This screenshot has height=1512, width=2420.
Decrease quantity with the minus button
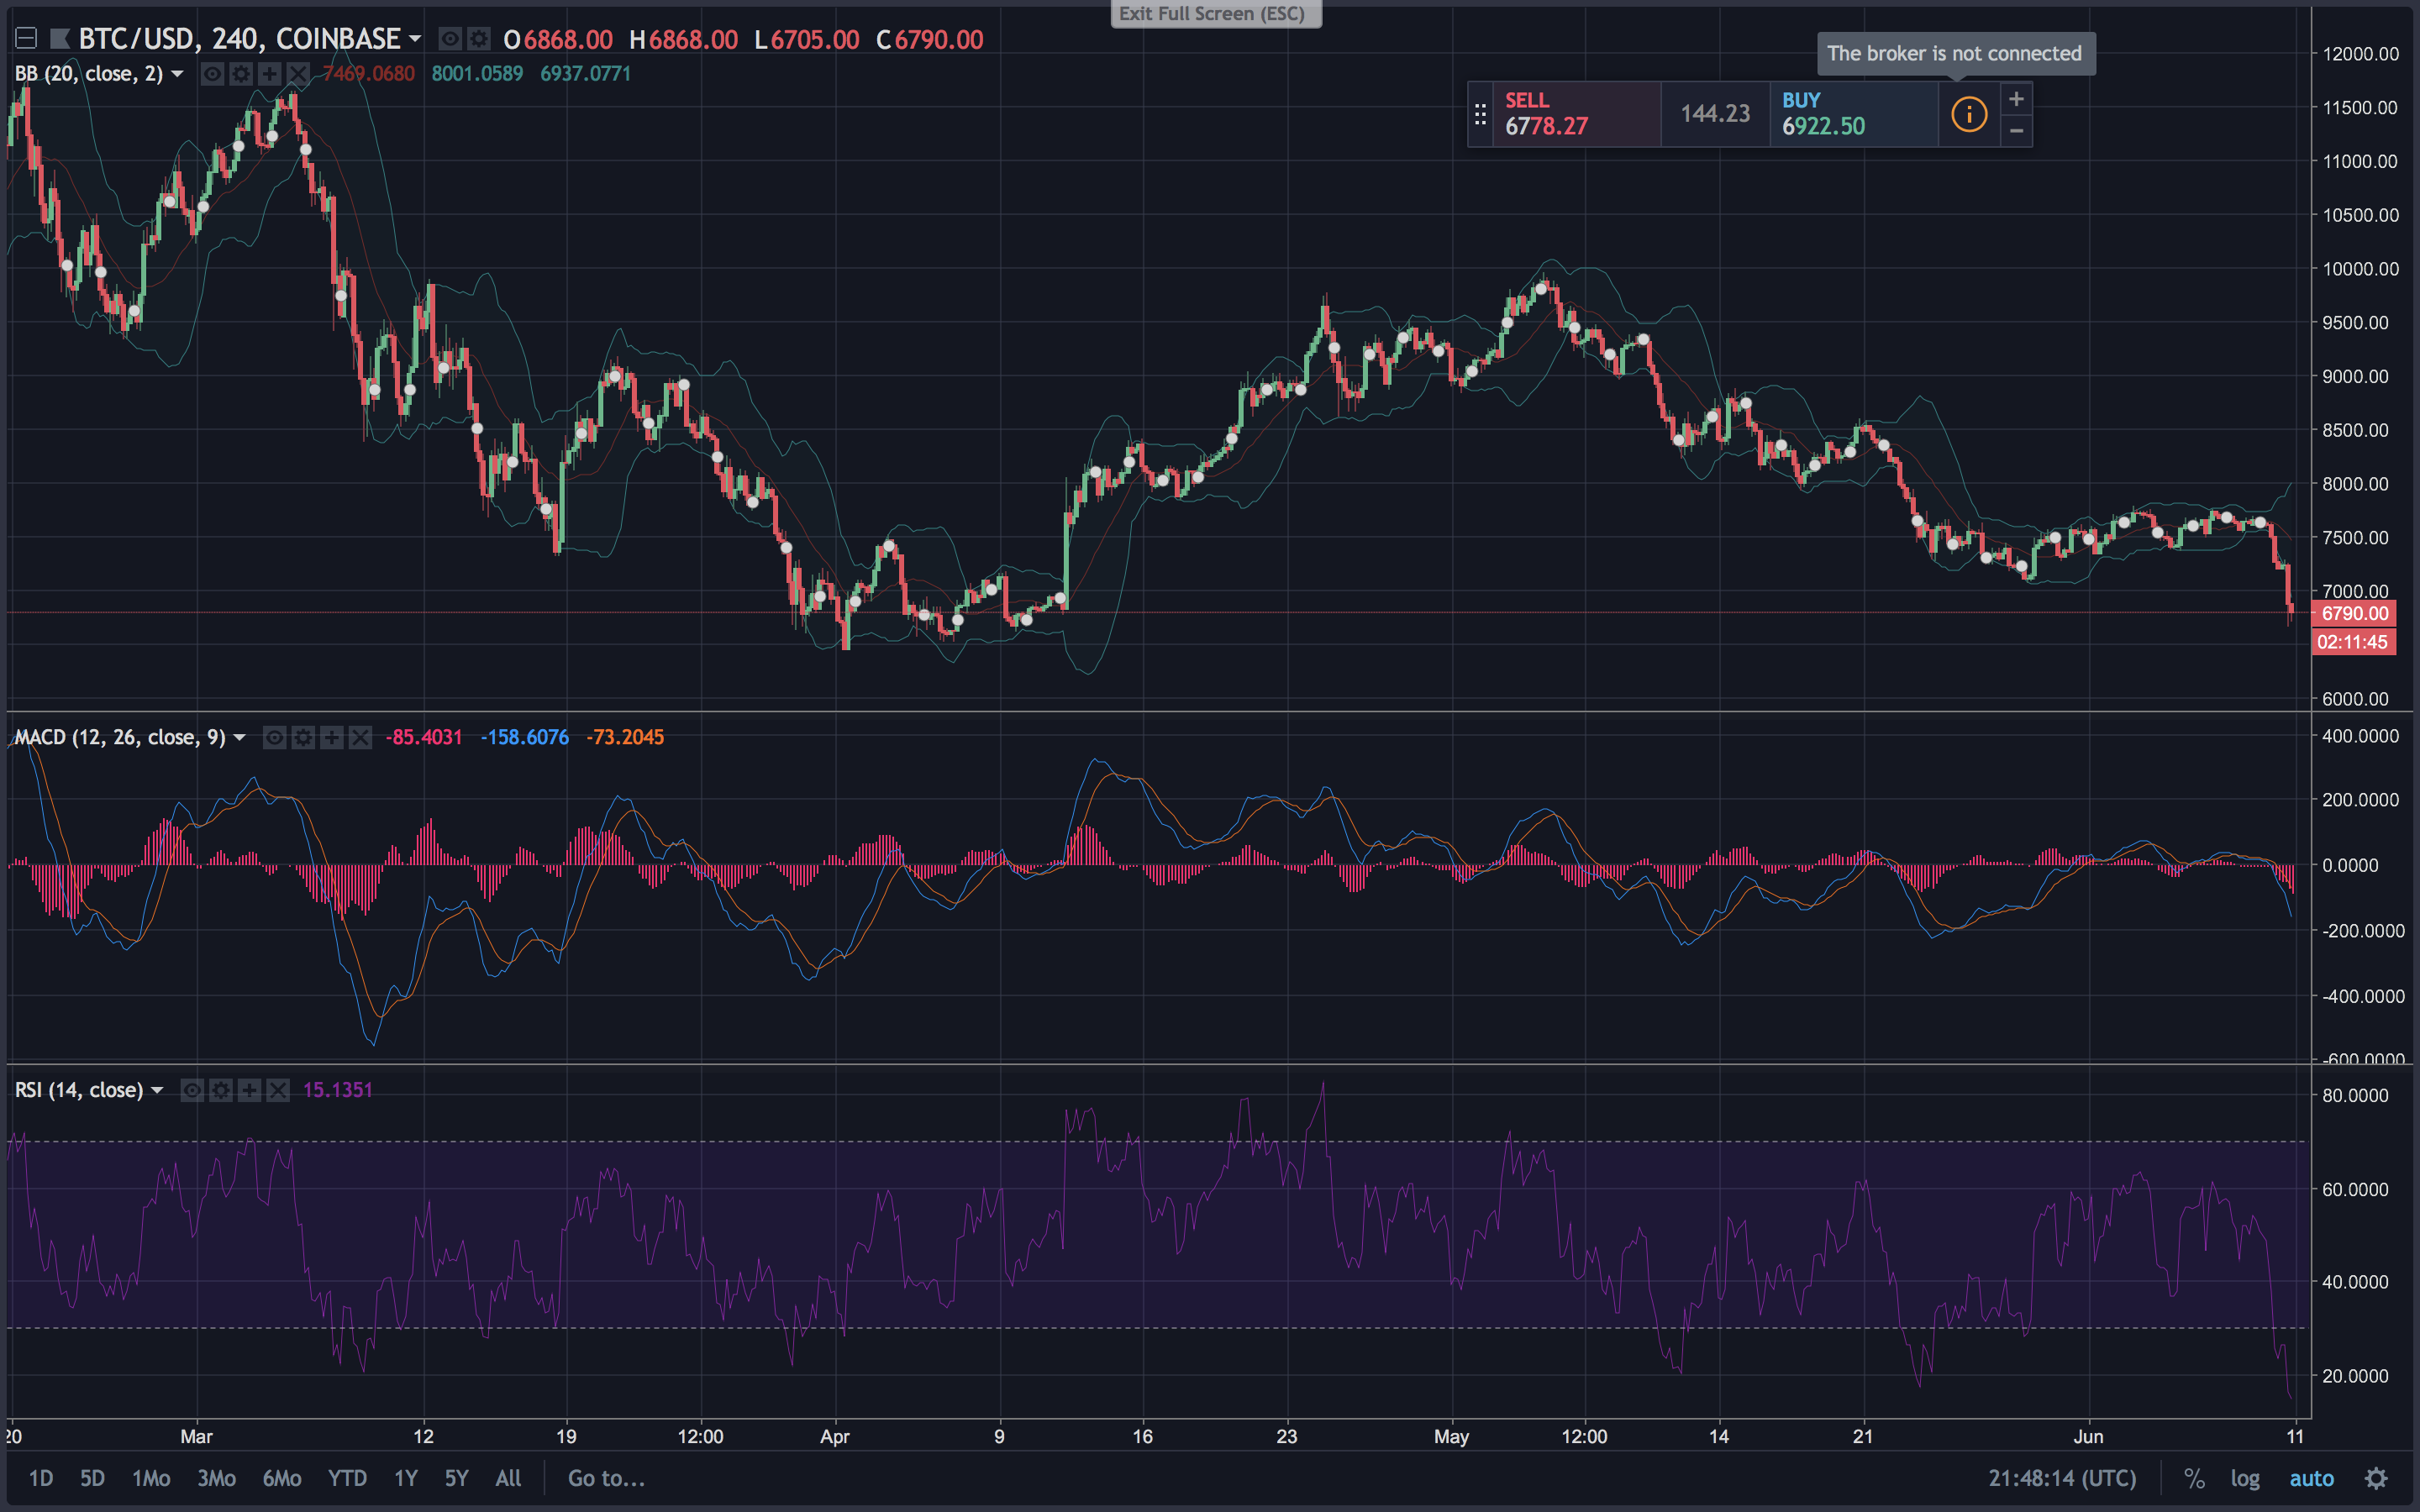[2016, 131]
